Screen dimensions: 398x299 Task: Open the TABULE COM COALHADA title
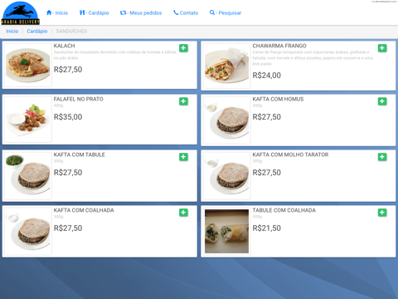[284, 210]
